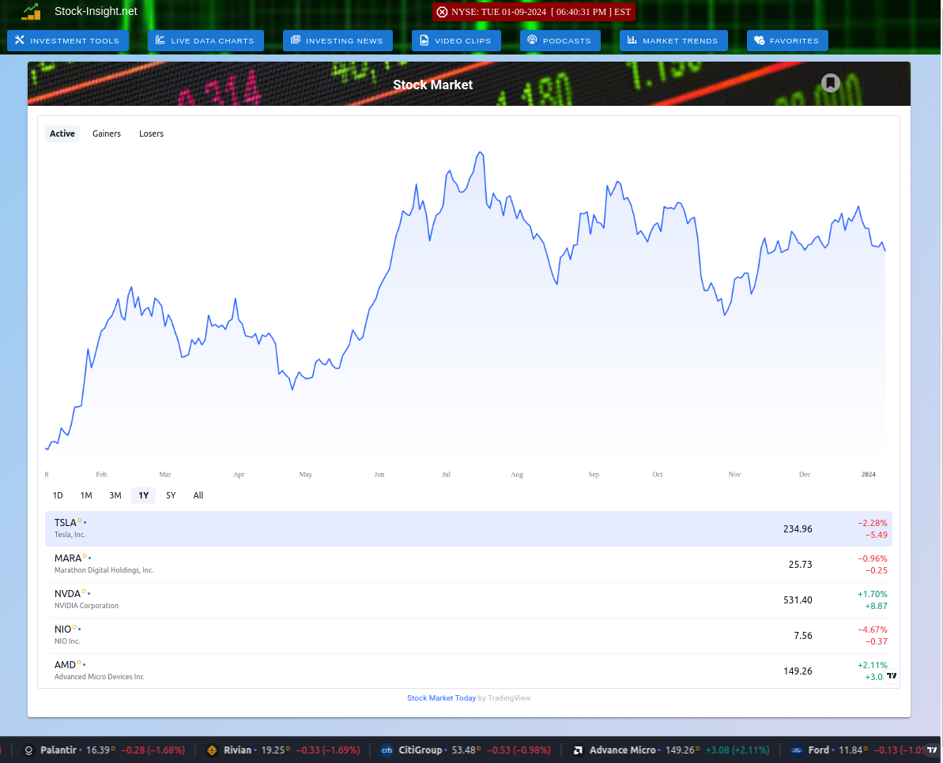This screenshot has height=763, width=943.
Task: Open the Investment Tools menu
Action: pos(68,41)
